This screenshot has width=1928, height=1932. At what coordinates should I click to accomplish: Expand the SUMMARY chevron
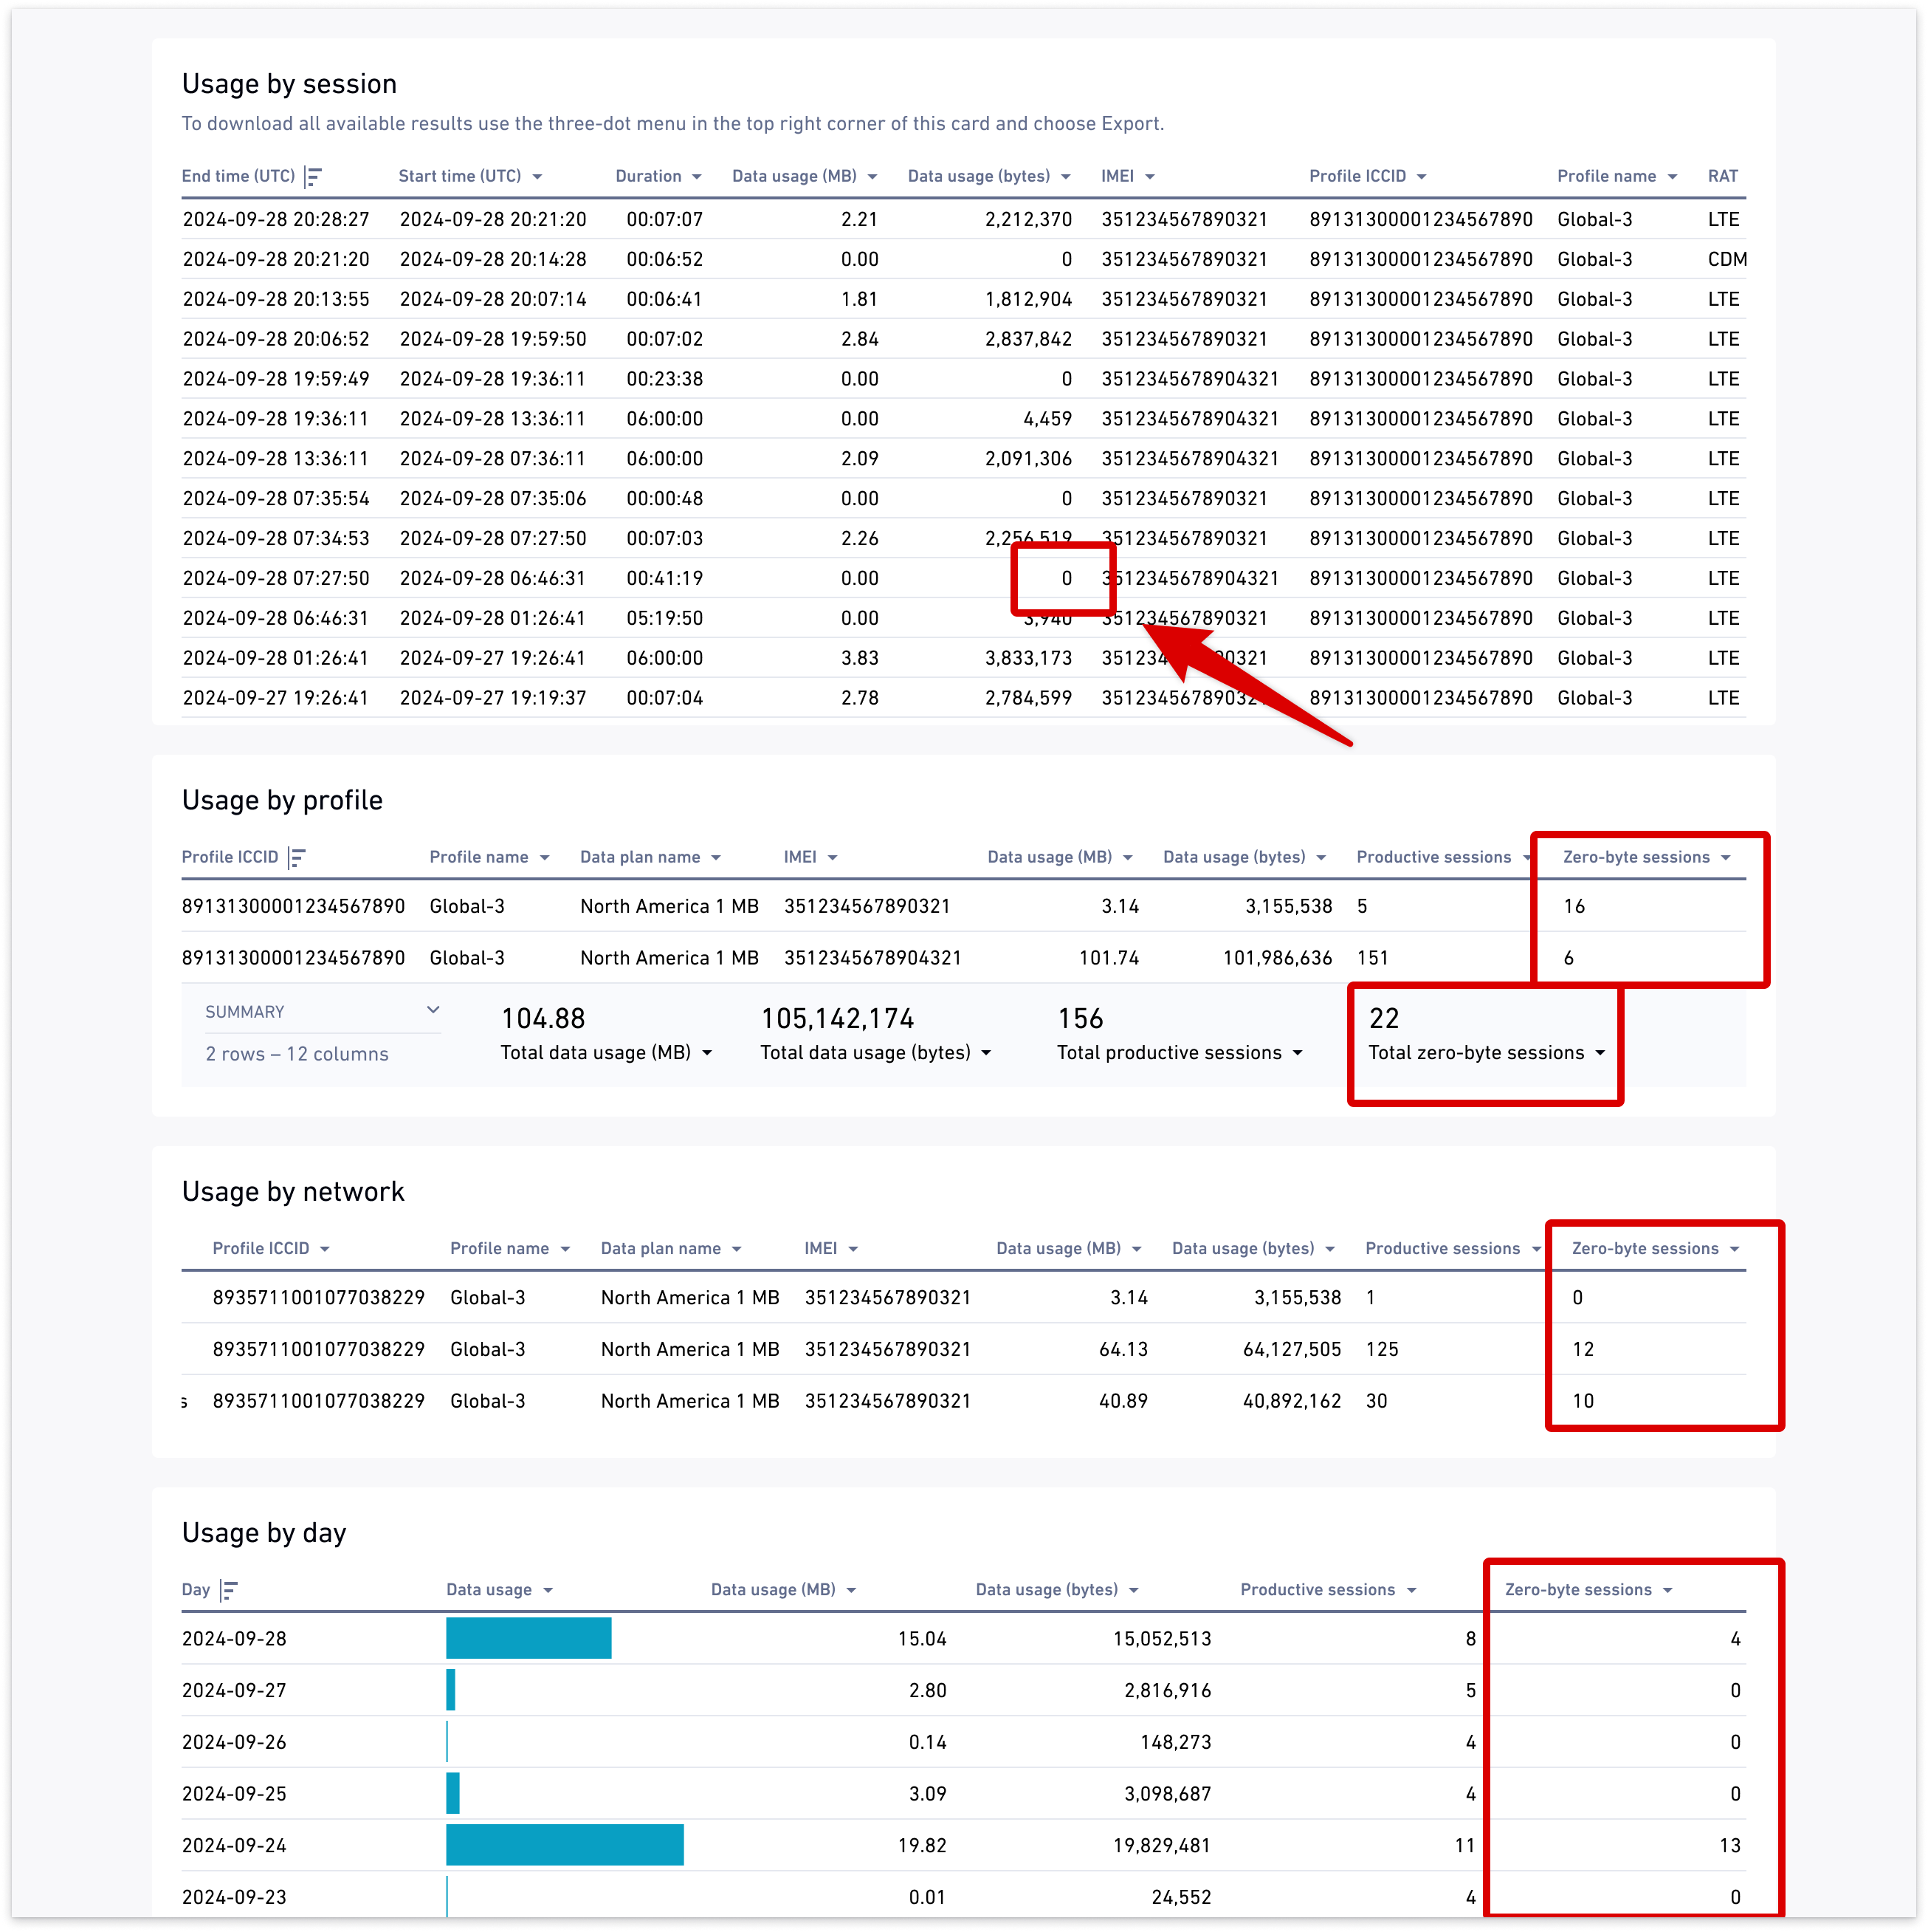(x=433, y=1010)
